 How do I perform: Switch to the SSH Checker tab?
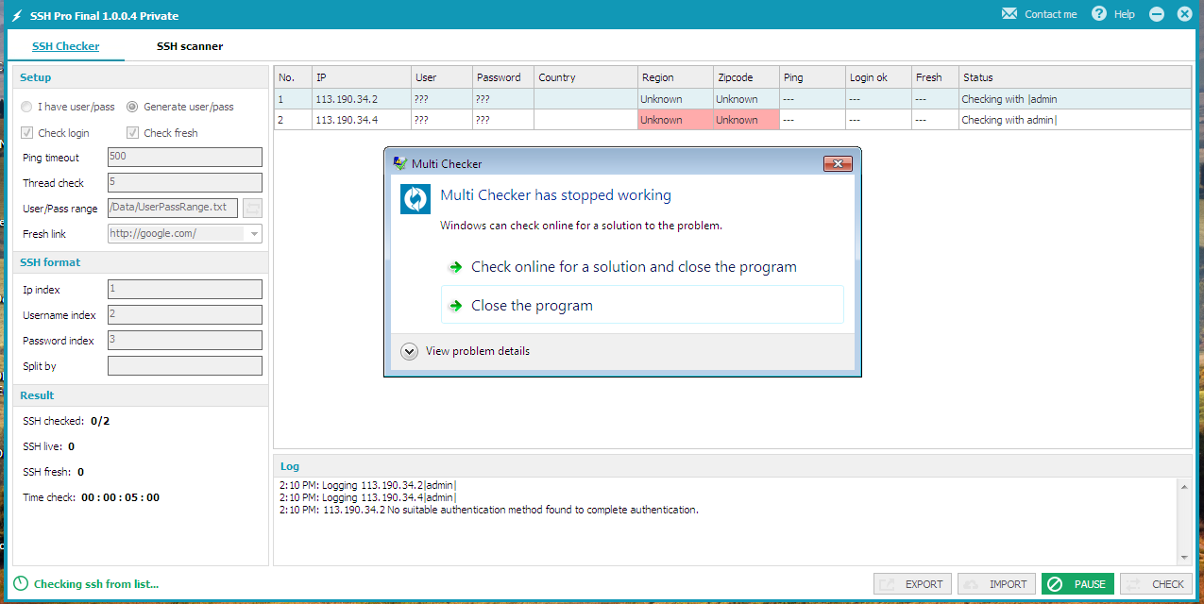[x=65, y=45]
